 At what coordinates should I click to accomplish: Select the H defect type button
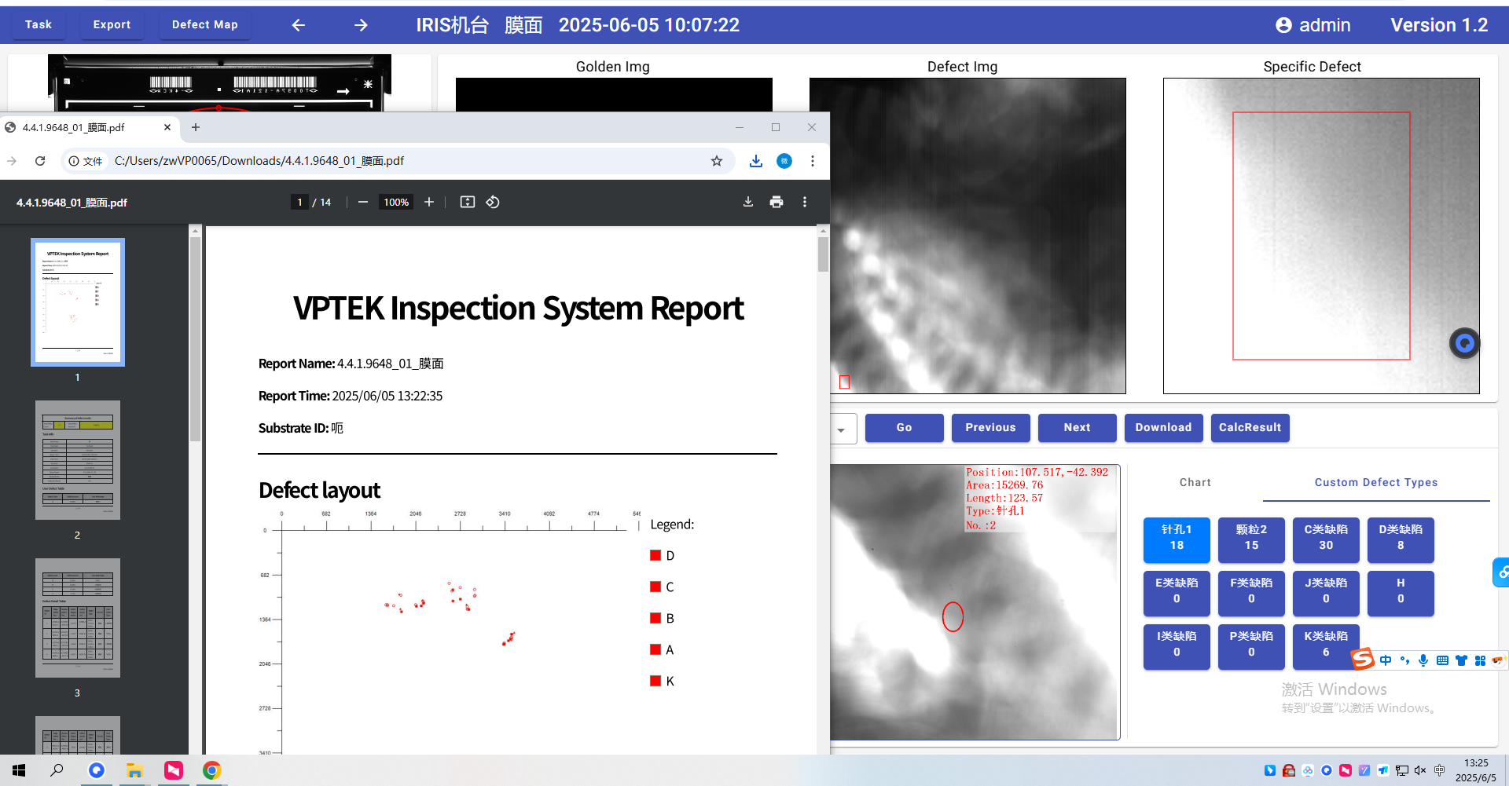tap(1401, 594)
